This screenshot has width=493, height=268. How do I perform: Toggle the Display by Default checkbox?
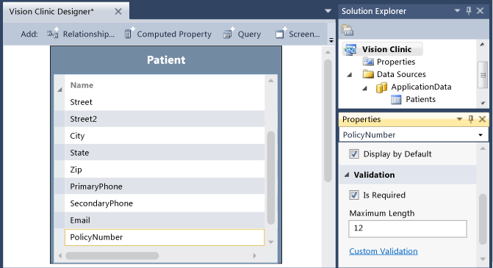pyautogui.click(x=353, y=153)
